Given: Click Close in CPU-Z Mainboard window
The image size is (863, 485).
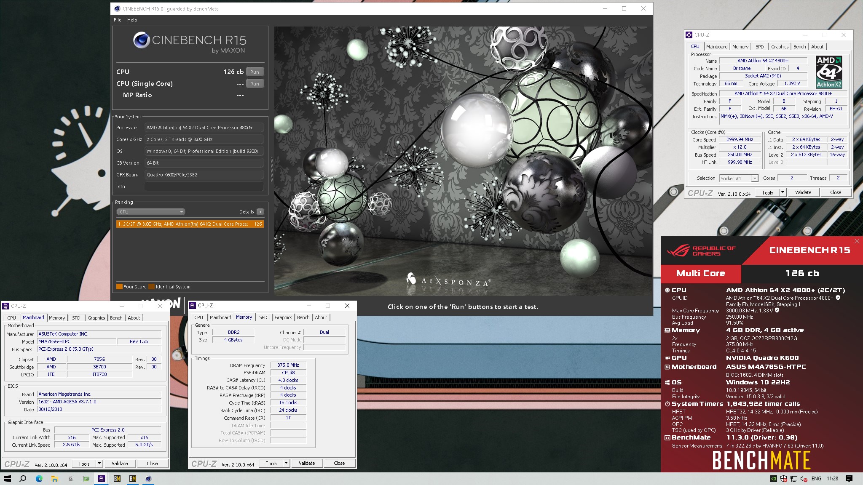Looking at the screenshot, I should pos(152,464).
